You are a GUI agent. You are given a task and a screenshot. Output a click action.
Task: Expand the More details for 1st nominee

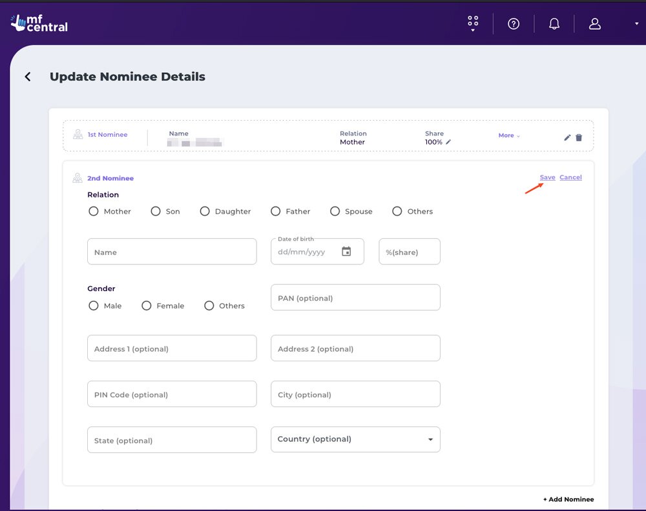point(509,135)
